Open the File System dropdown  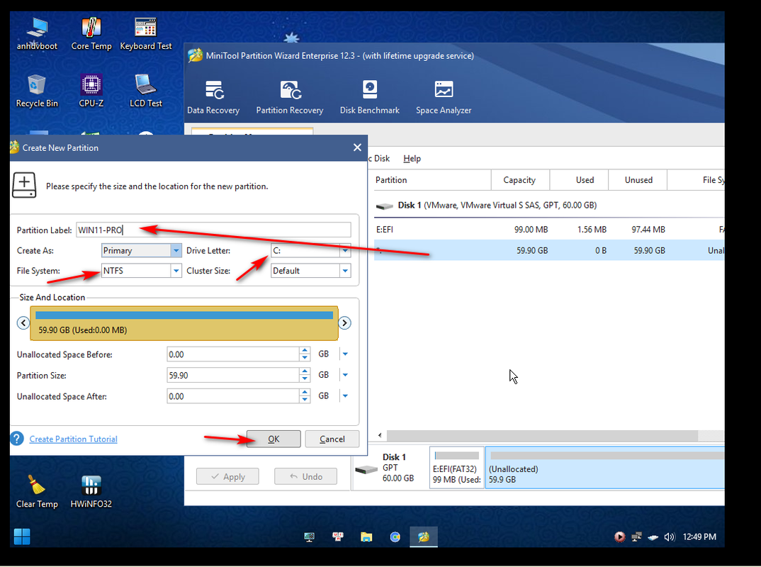tap(176, 271)
